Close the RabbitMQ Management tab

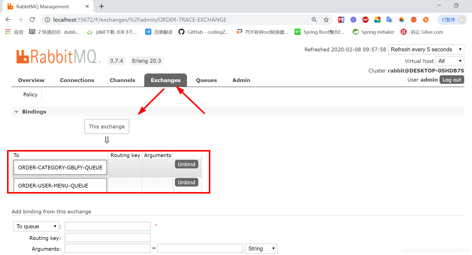pos(87,6)
